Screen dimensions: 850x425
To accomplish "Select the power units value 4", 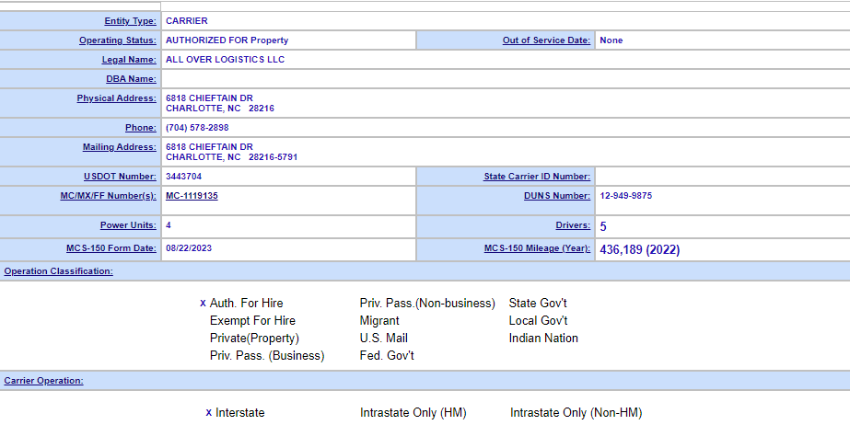I will coord(169,225).
